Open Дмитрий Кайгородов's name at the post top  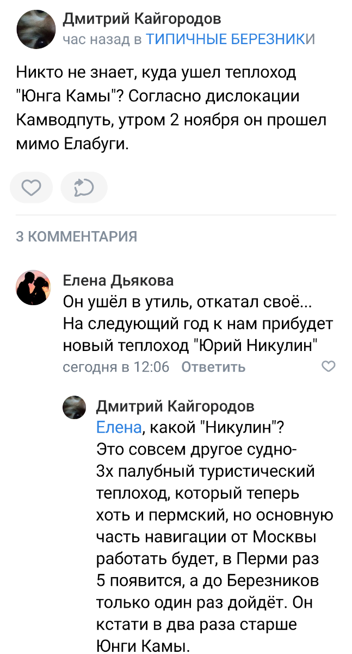pos(142,19)
